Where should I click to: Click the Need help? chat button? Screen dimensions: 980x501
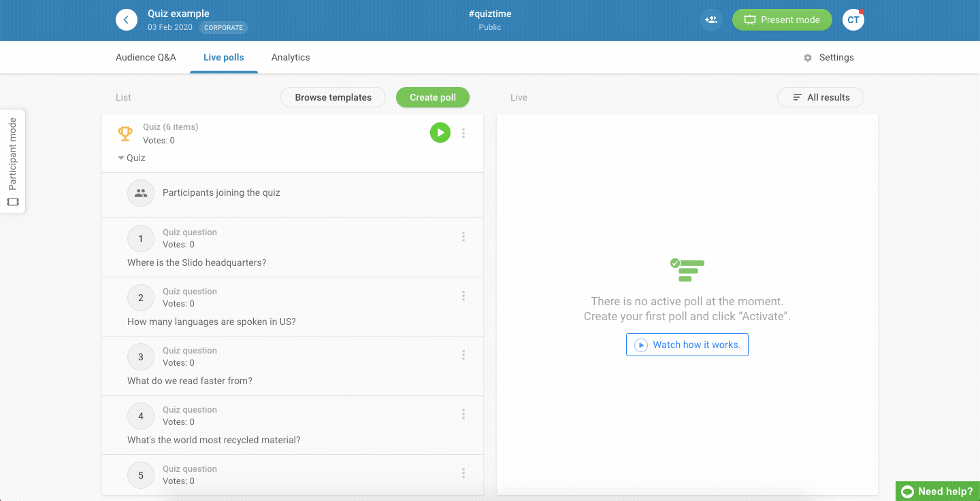[x=938, y=491]
